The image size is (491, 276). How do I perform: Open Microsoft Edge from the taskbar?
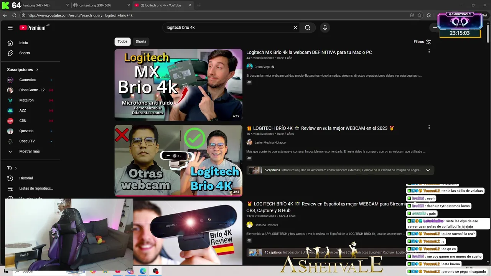(x=143, y=271)
